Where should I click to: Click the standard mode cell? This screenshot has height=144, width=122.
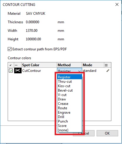pyautogui.click(x=90, y=71)
